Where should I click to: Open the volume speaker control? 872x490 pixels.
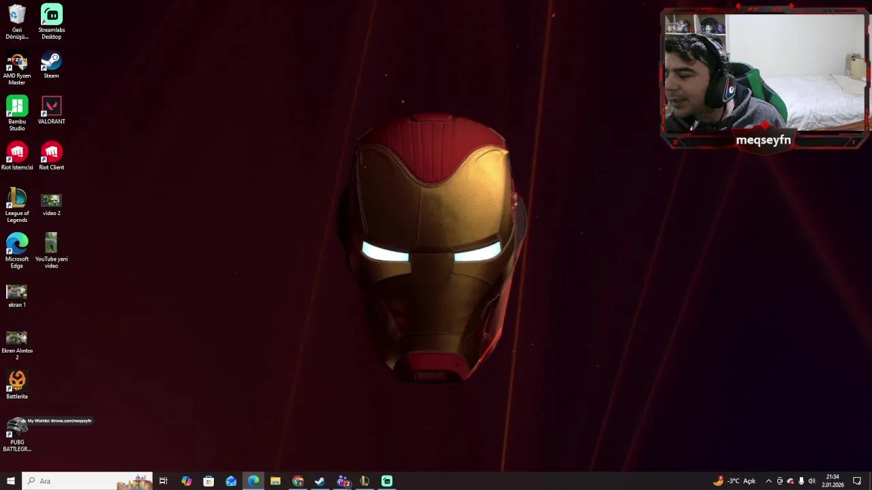tap(811, 481)
